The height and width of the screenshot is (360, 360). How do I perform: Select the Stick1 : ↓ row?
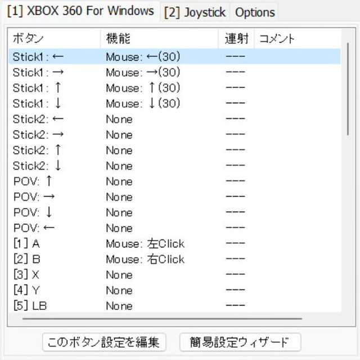[x=174, y=104]
